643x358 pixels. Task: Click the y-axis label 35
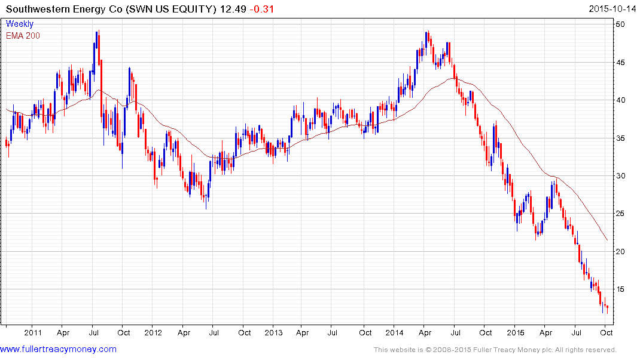(x=620, y=138)
